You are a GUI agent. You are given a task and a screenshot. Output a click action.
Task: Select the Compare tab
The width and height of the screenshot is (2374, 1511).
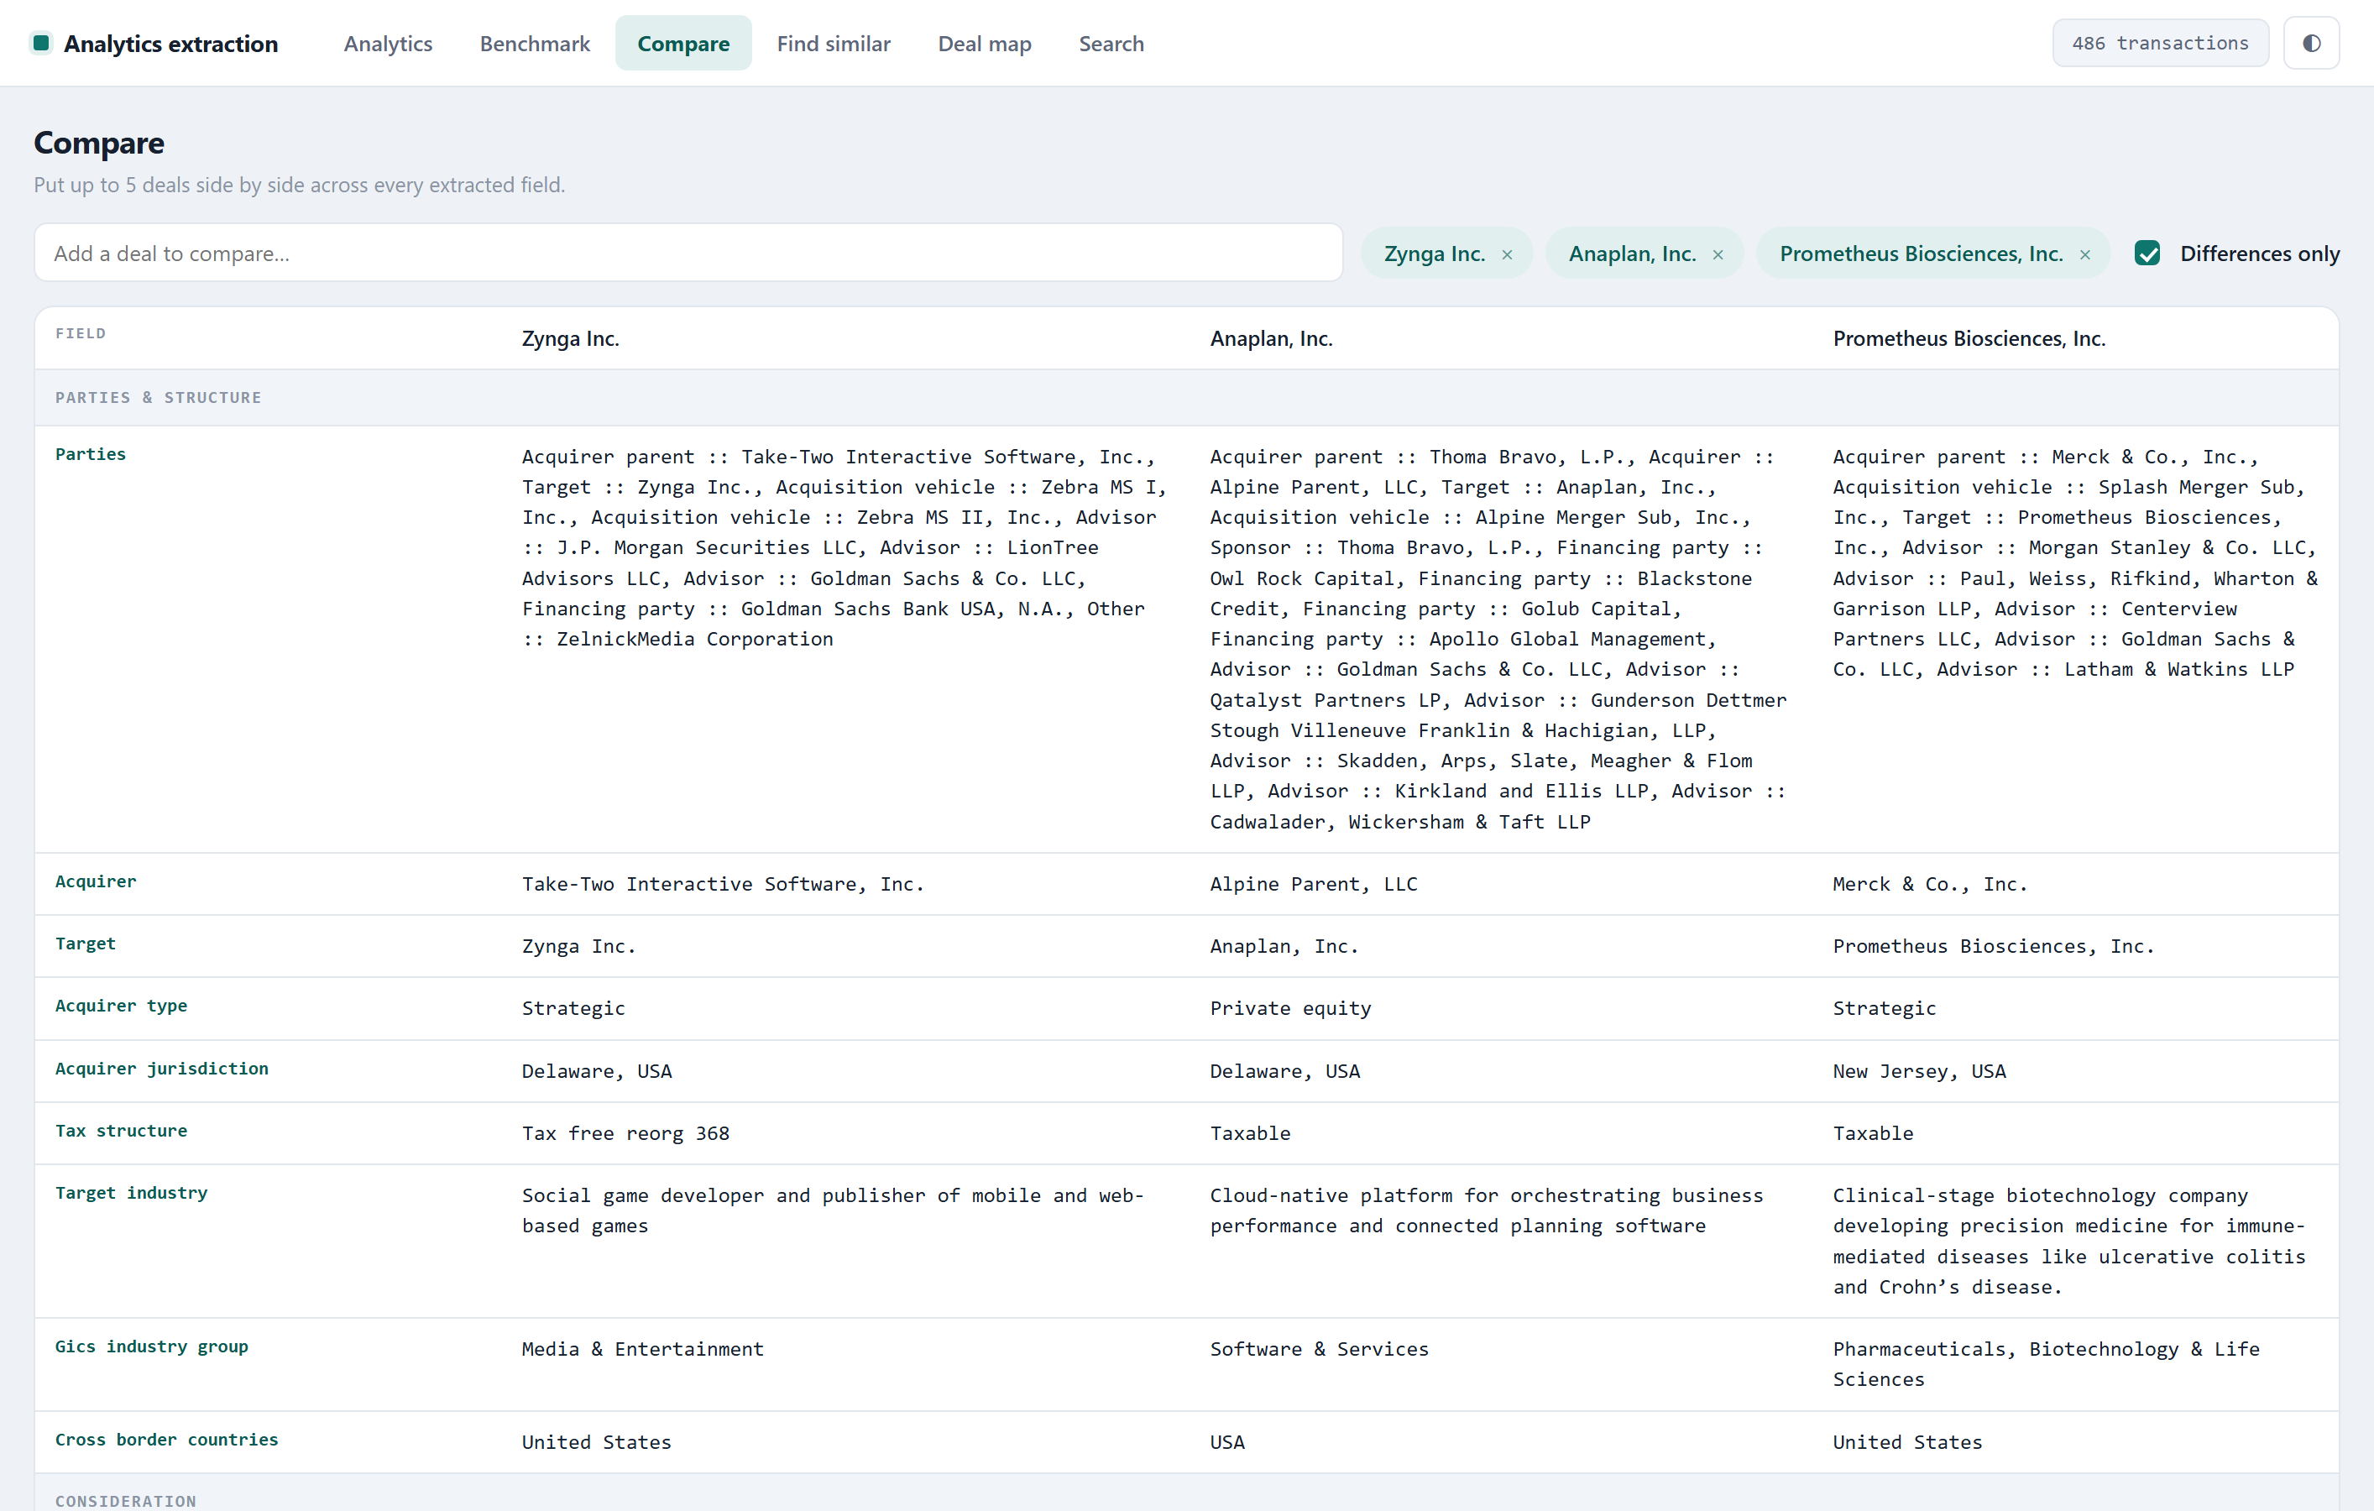click(683, 44)
